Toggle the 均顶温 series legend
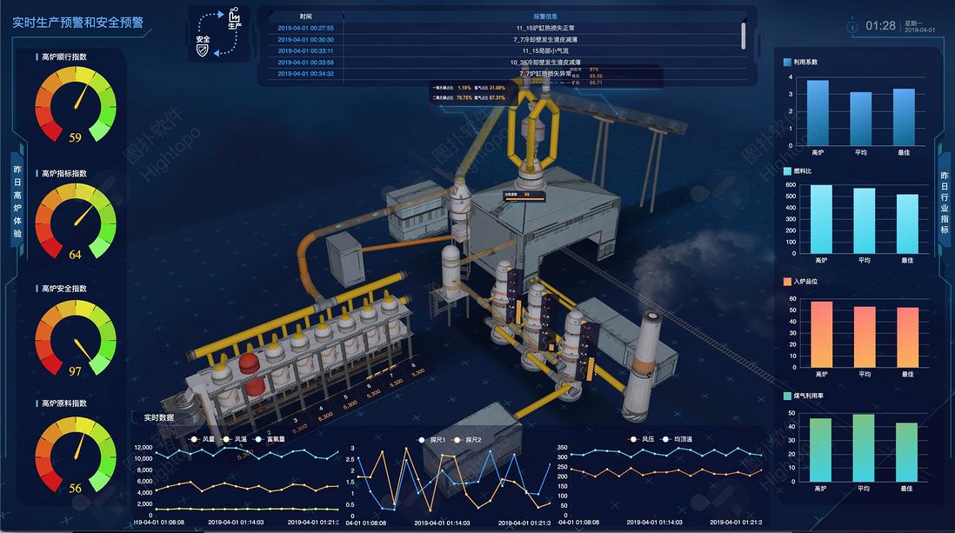Image resolution: width=955 pixels, height=533 pixels. 678,439
